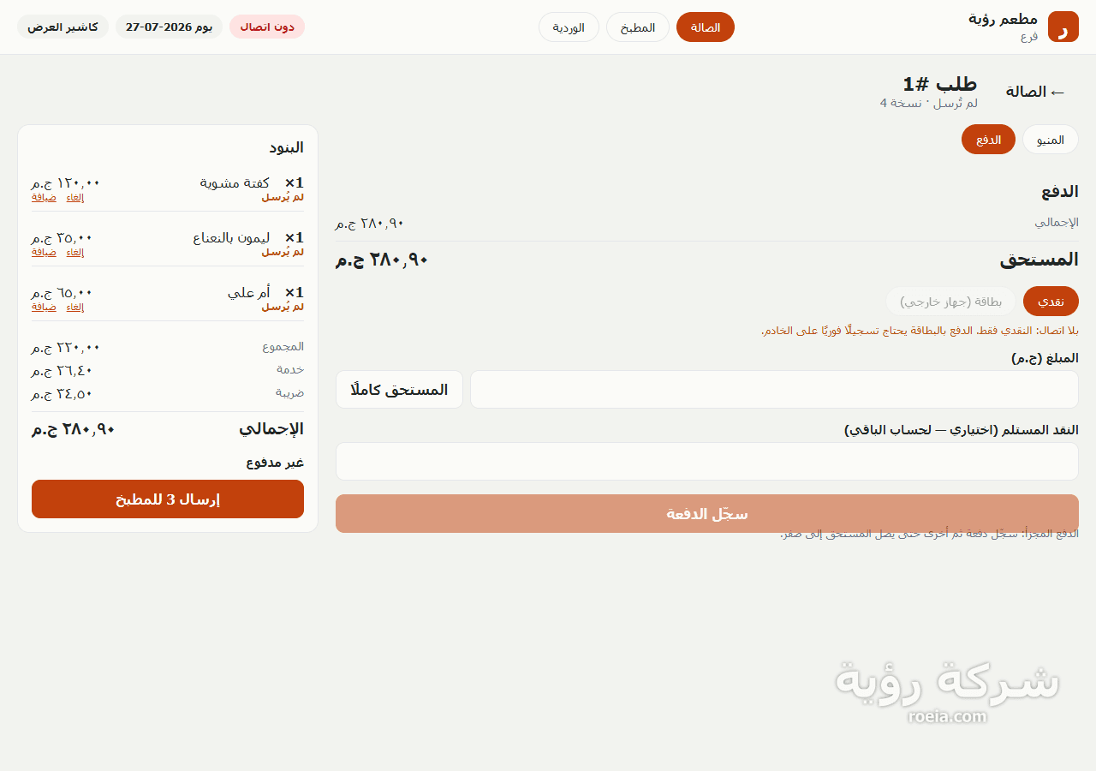
Task: Switch to المطبخ tab
Action: (638, 27)
